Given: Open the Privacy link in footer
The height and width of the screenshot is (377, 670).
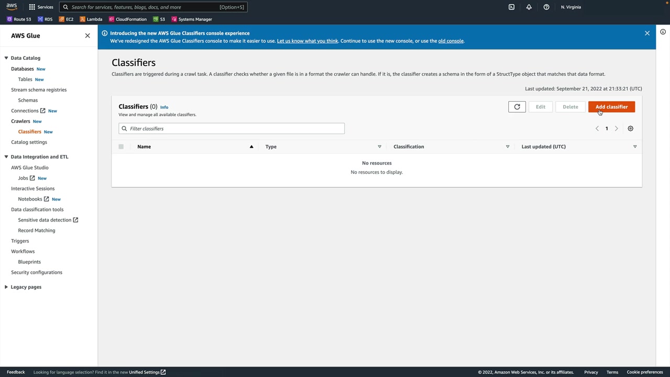Looking at the screenshot, I should (591, 372).
